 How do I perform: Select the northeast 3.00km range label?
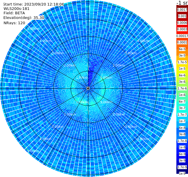(131, 53)
